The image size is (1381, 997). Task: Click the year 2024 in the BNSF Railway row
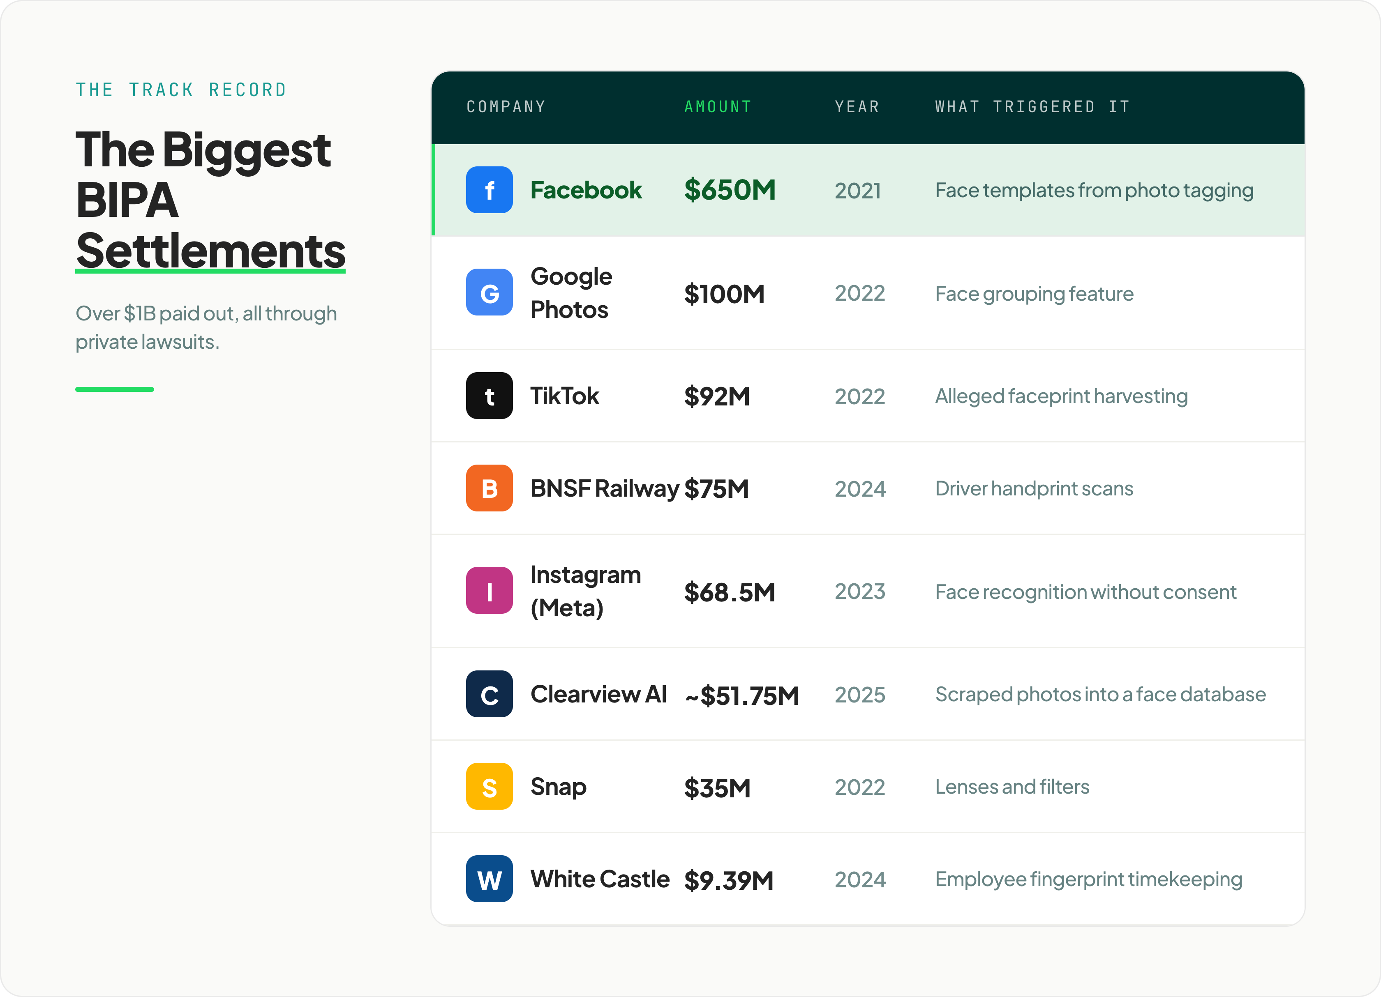pyautogui.click(x=860, y=489)
